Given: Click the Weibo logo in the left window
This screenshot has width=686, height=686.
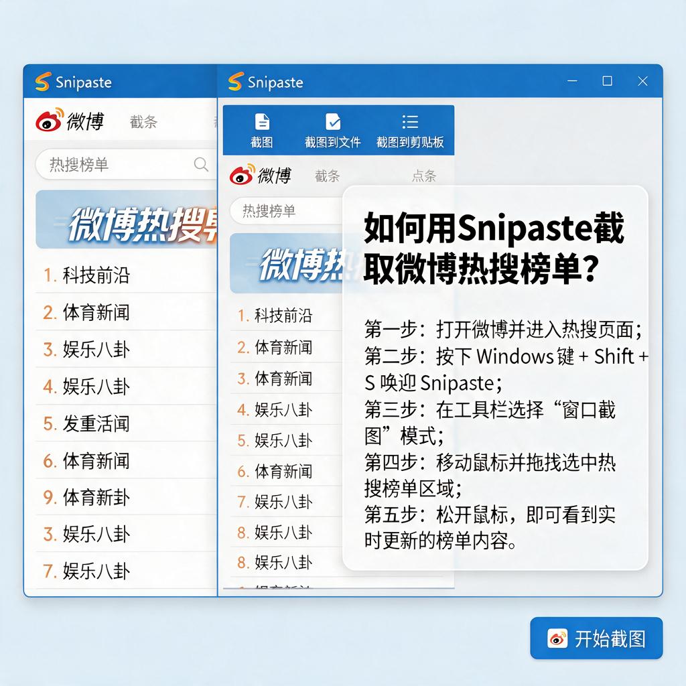Looking at the screenshot, I should coord(50,121).
